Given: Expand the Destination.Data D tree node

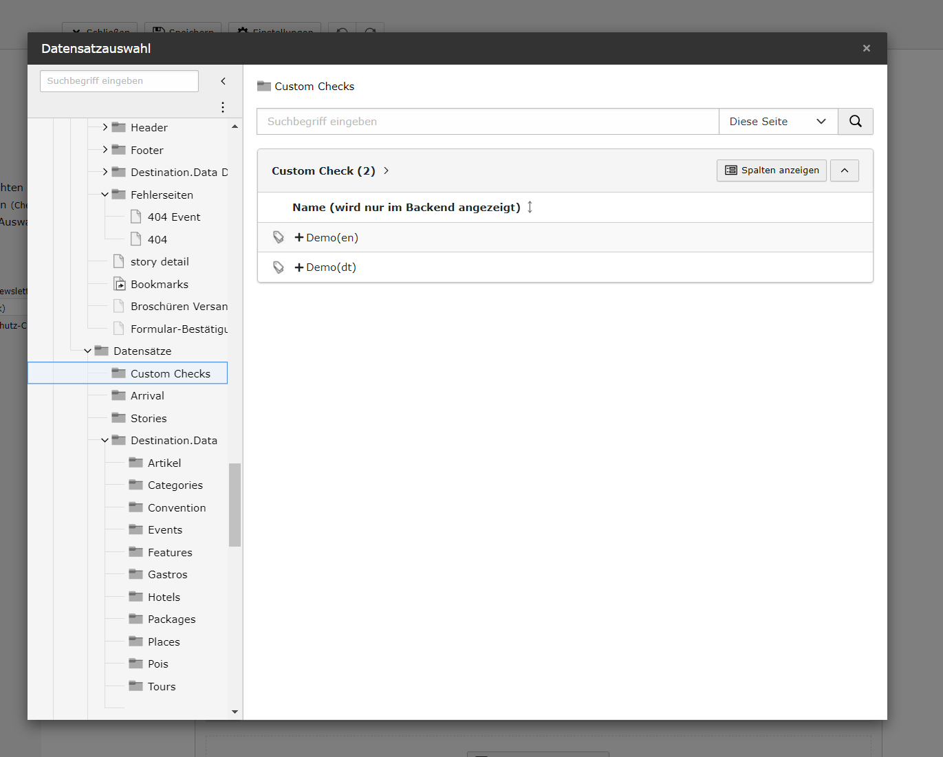Looking at the screenshot, I should [105, 172].
